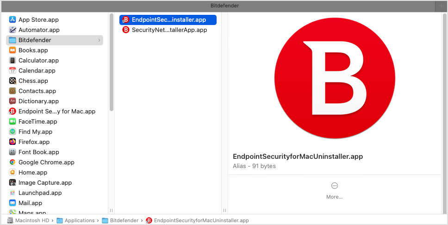Select SecurityNet...tallerApp.app file name
This screenshot has height=225, width=448.
pos(169,30)
